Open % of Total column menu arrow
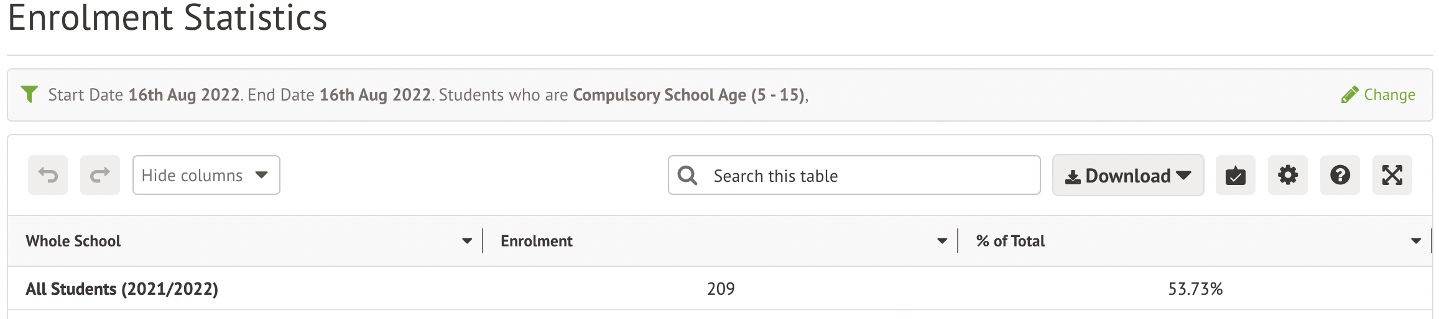Screen dimensions: 1439x319 1416,241
